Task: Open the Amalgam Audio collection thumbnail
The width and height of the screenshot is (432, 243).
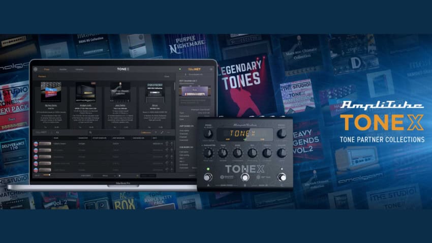Action: tap(85, 92)
